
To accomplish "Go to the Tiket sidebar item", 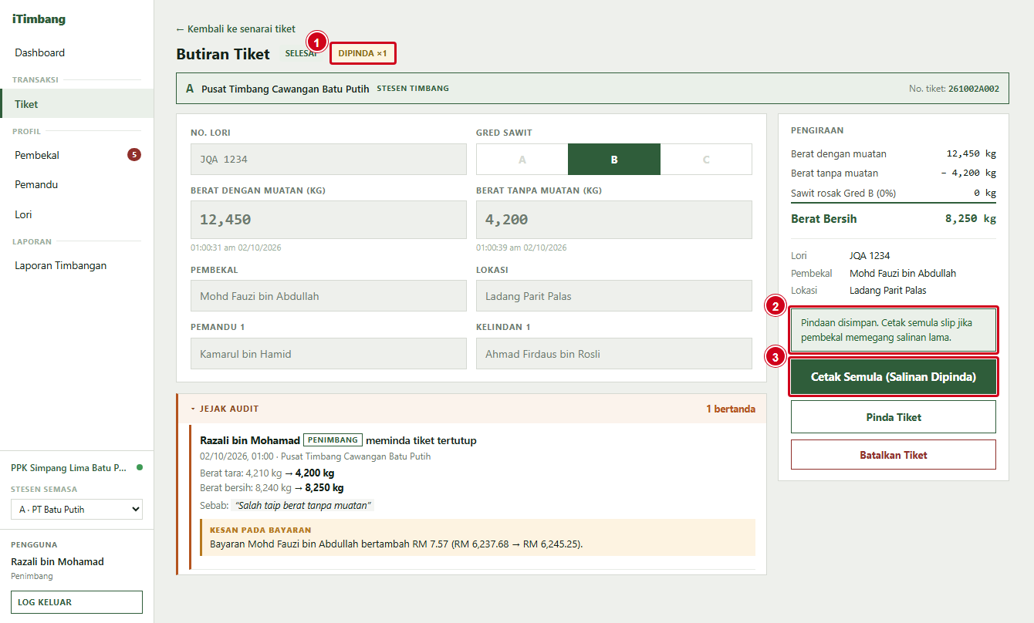I will coord(77,104).
